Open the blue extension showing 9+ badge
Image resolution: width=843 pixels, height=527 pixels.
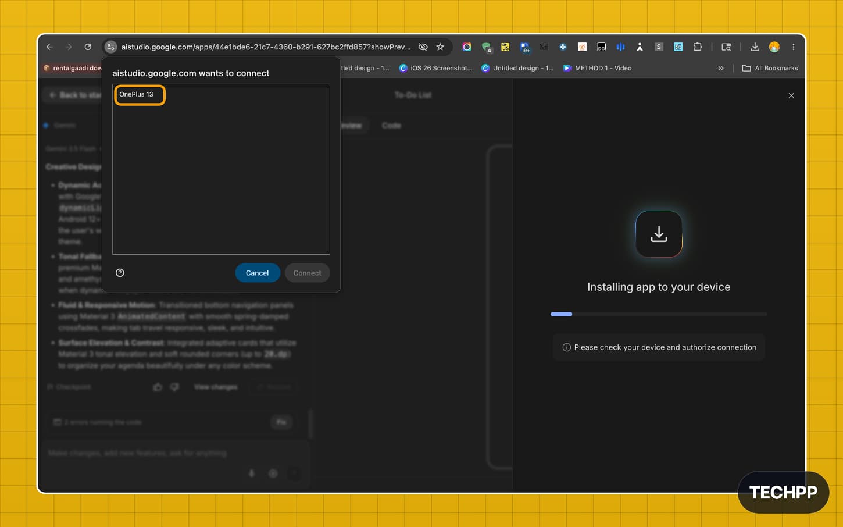coord(525,47)
